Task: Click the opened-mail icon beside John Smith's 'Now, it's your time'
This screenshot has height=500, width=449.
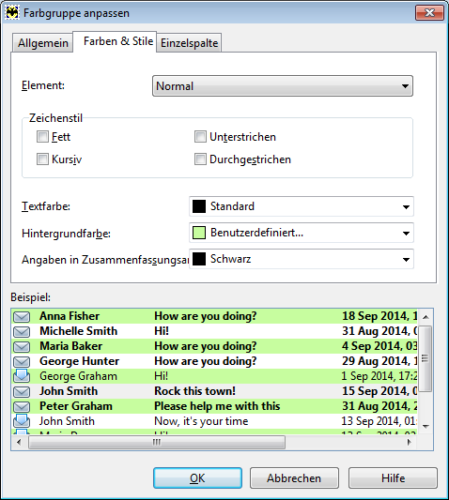Action: click(x=22, y=421)
